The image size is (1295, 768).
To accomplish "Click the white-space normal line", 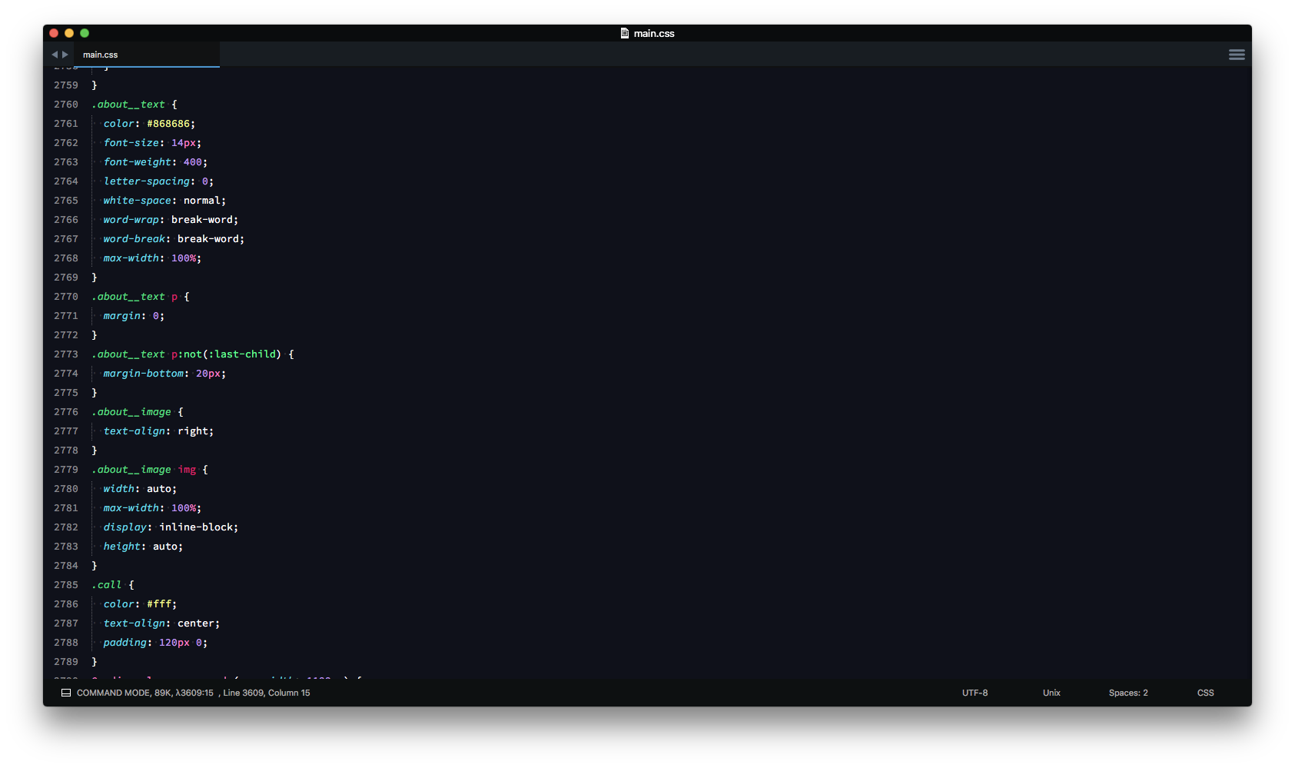I will 164,201.
